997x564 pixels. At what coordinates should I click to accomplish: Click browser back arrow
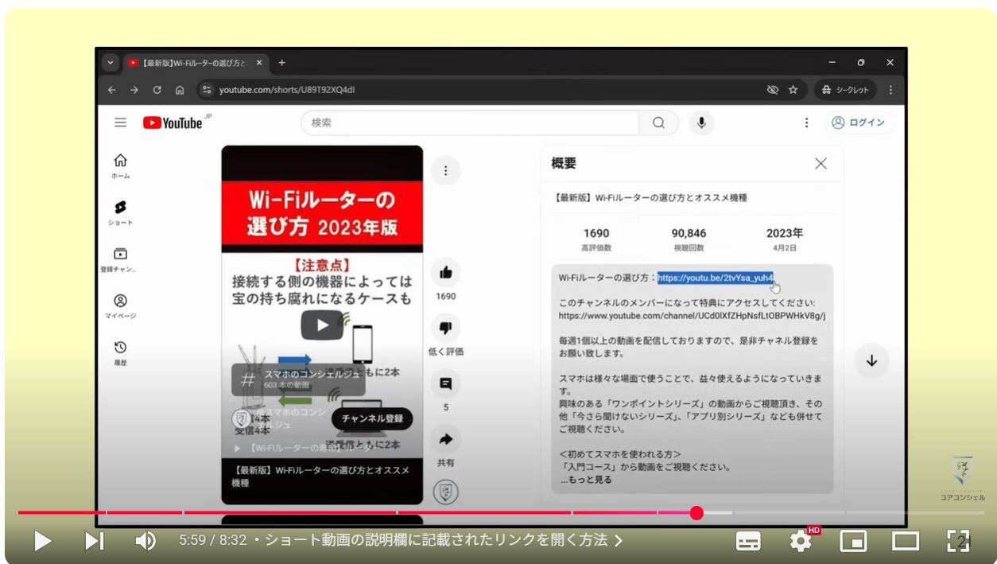112,90
